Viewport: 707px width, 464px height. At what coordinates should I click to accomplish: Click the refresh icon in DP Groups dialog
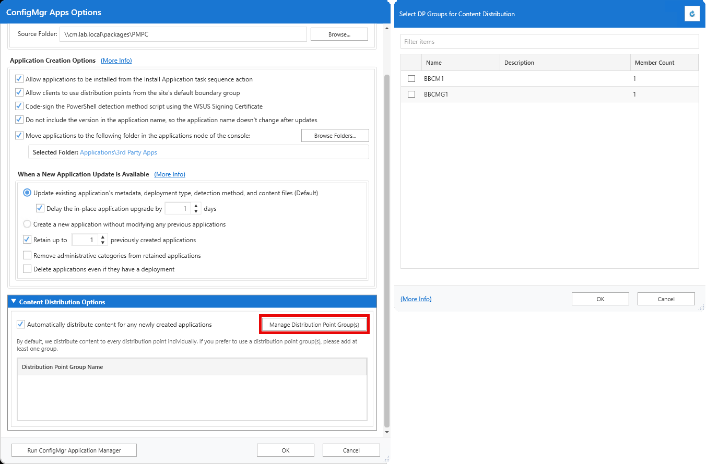click(x=692, y=14)
